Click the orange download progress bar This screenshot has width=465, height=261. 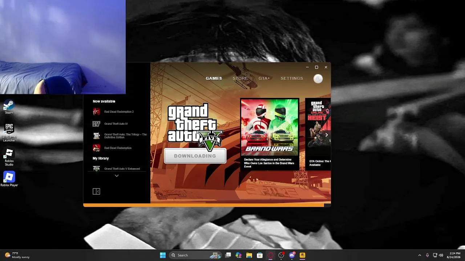pyautogui.click(x=204, y=205)
